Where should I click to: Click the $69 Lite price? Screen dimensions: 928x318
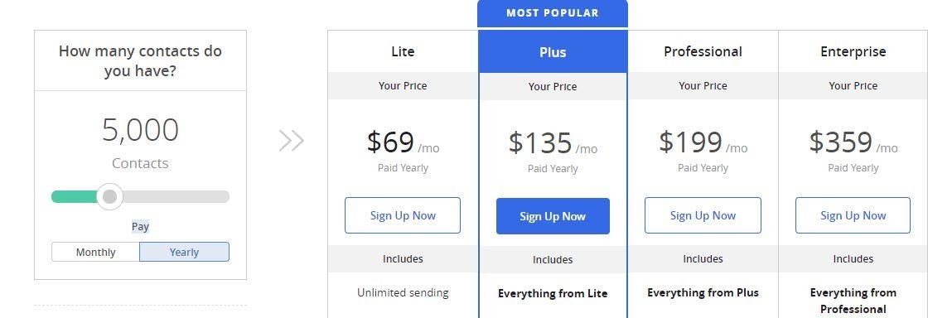click(x=390, y=142)
